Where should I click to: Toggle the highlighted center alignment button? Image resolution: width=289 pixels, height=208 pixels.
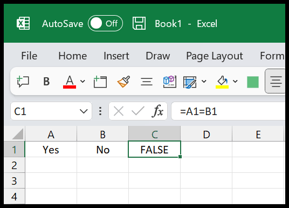tap(276, 81)
